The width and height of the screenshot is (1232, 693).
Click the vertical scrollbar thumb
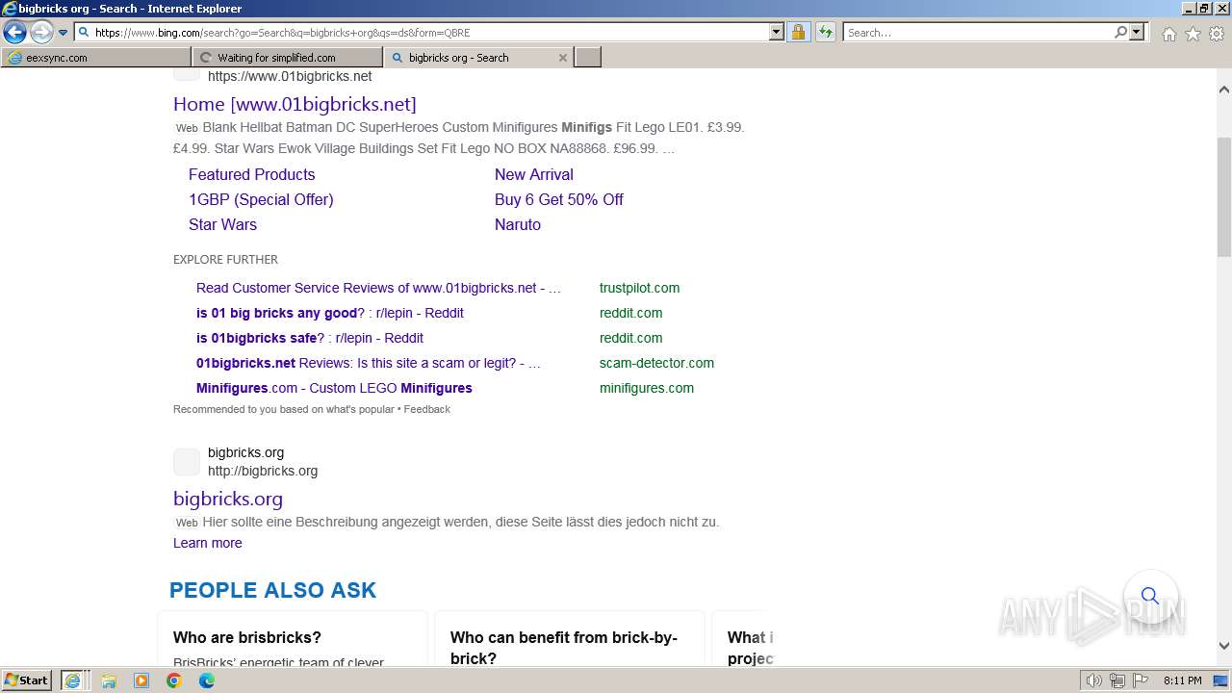(x=1223, y=197)
